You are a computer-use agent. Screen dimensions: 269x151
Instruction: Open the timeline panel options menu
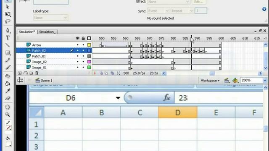tap(266, 38)
